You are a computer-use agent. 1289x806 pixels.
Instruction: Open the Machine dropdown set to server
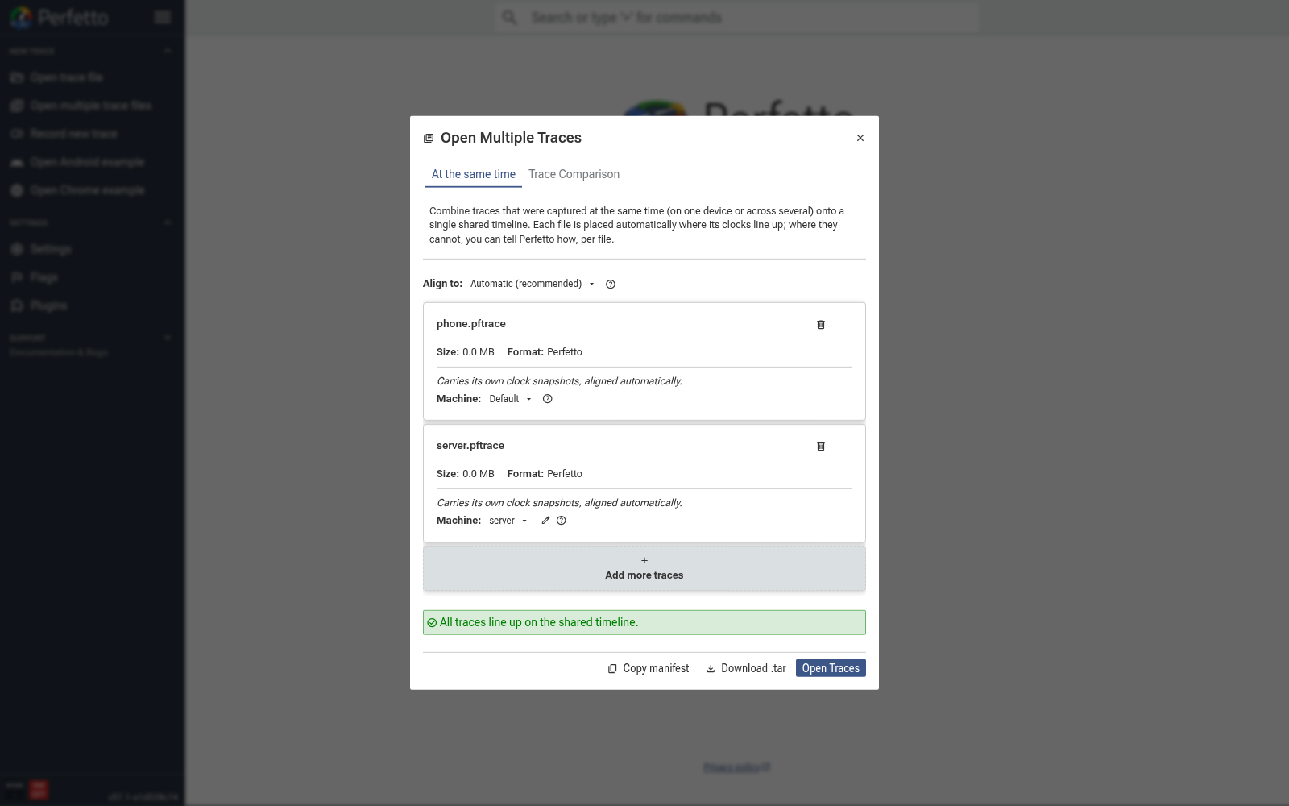click(x=508, y=521)
